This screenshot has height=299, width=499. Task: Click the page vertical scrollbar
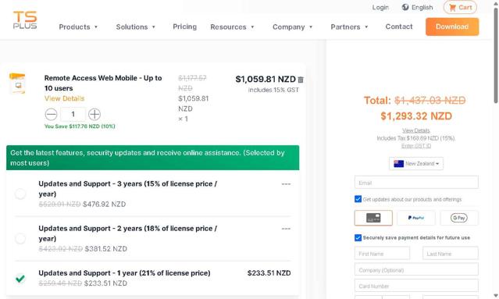pos(496,55)
